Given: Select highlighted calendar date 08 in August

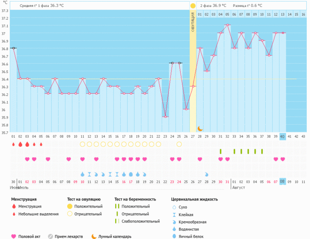Looking at the screenshot, I should click(x=283, y=181).
